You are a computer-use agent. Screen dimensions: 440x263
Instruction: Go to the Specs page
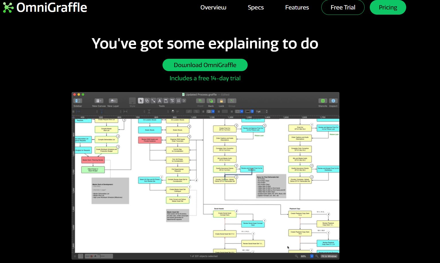(256, 7)
